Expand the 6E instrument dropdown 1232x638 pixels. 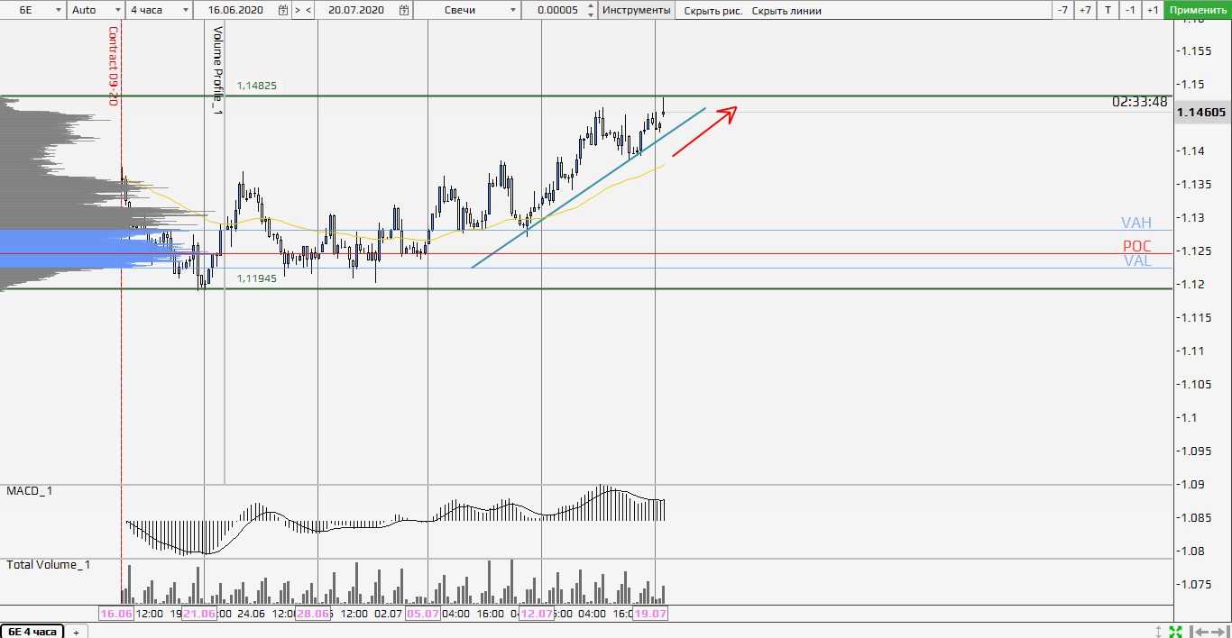58,10
